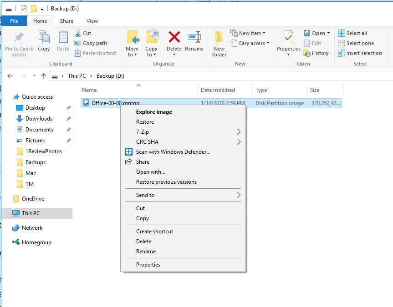Create a New folder using the ribbon icon
Viewport: 393px width, 307px height.
pos(219,43)
